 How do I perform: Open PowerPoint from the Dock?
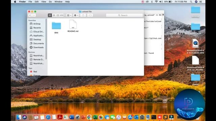[x=83, y=117]
